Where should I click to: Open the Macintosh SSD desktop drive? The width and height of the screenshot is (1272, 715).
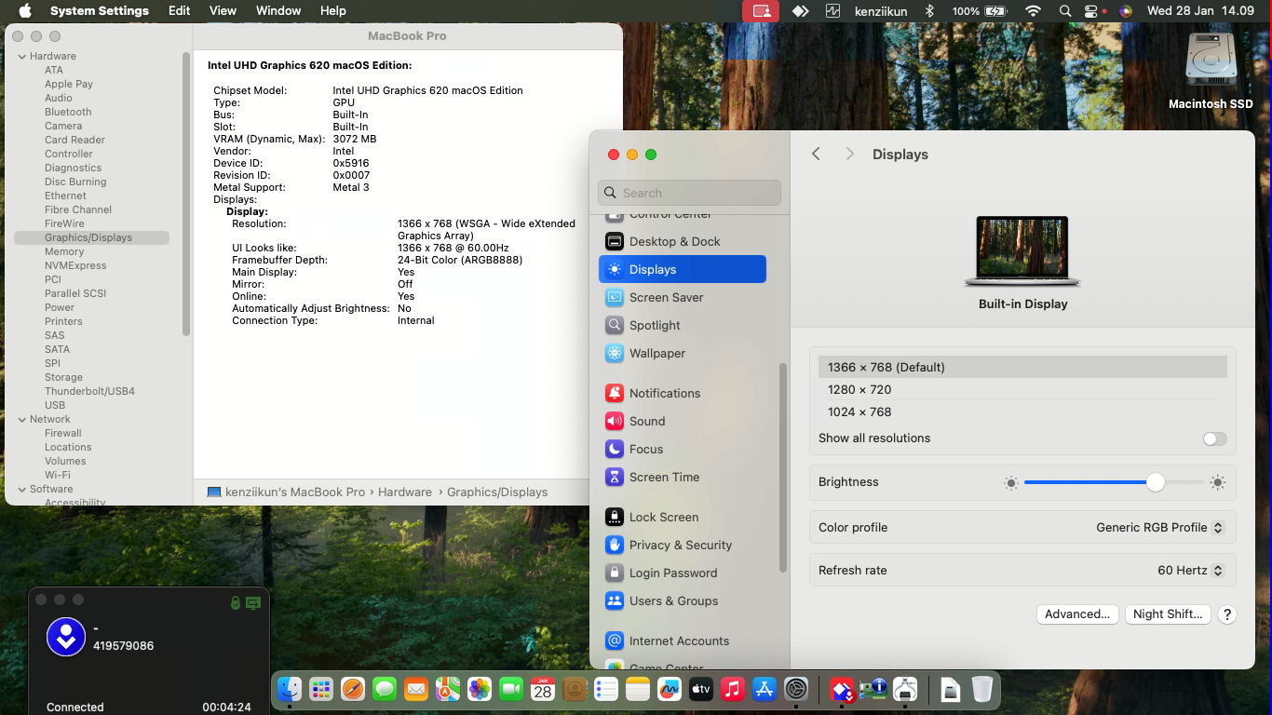point(1211,72)
